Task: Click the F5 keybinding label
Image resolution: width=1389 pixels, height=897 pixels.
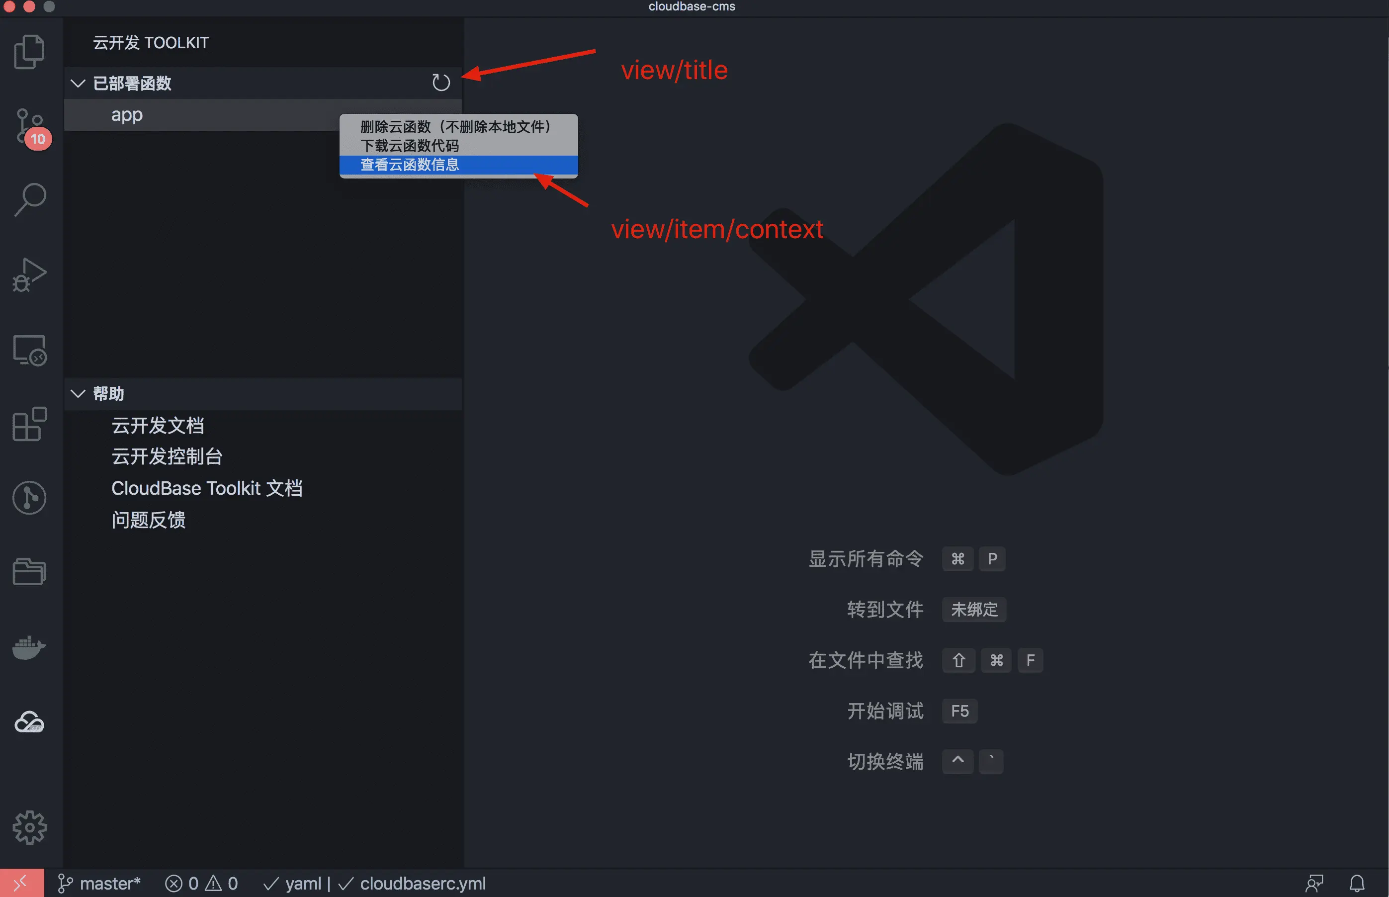Action: coord(960,711)
